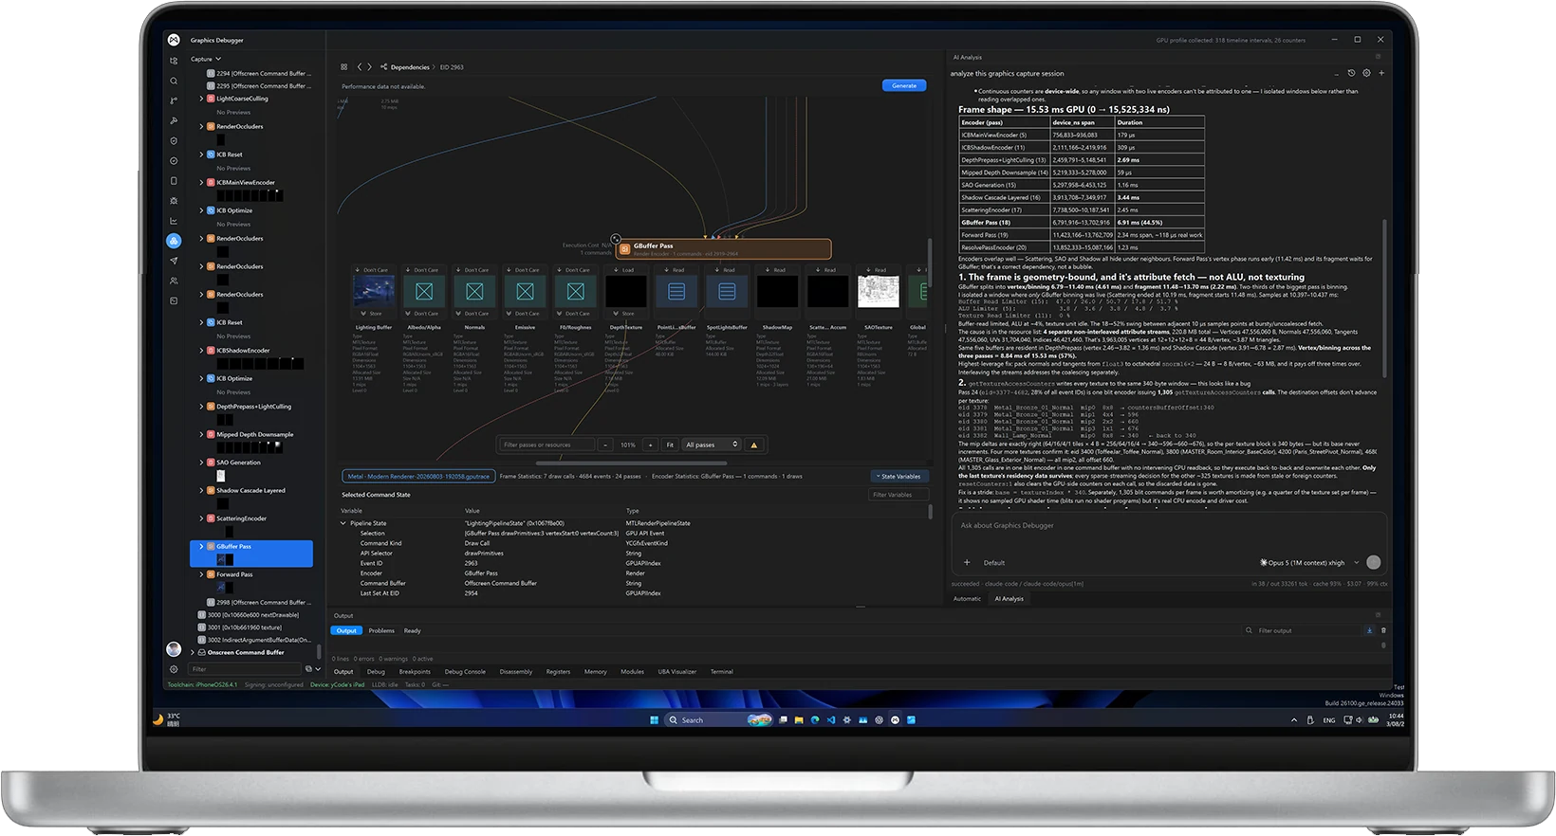1556x836 pixels.
Task: Open the user avatar at the sidebar bottom
Action: tap(174, 649)
